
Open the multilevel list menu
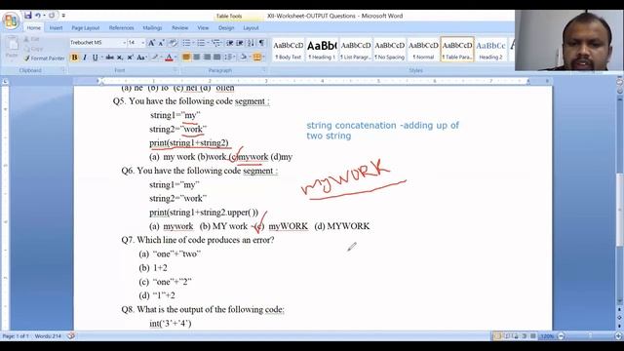point(216,43)
